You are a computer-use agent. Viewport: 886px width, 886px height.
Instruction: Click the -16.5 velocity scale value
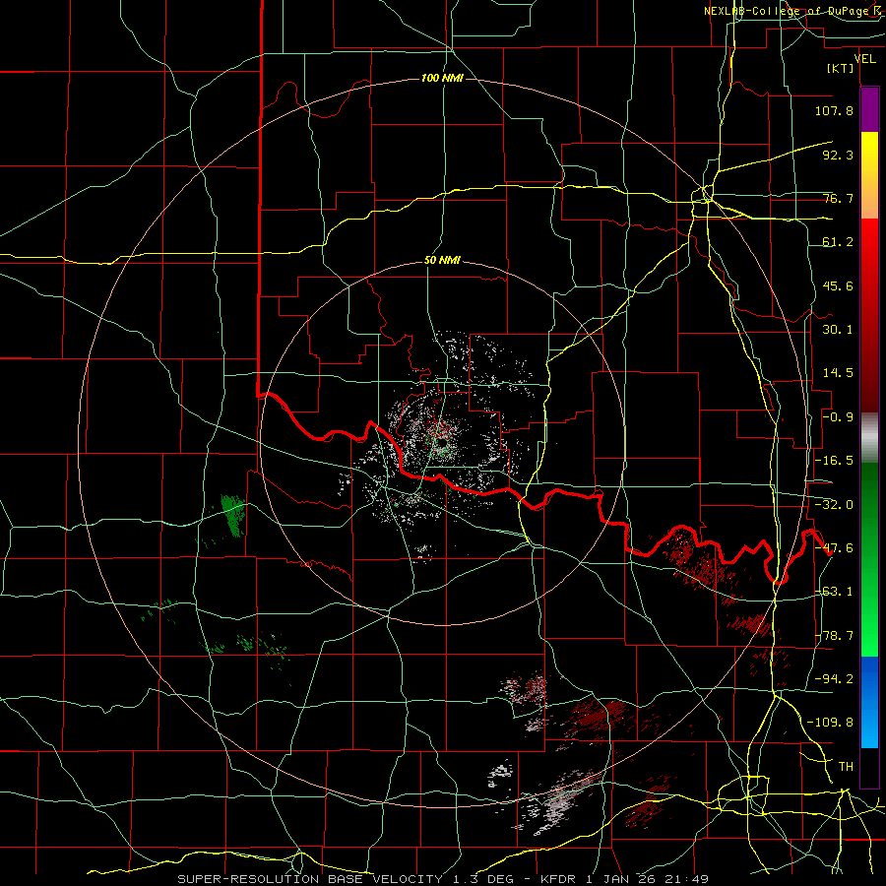[834, 461]
